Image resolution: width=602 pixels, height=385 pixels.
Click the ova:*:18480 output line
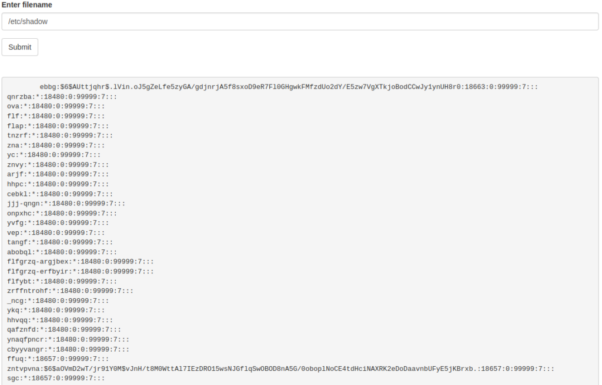[56, 106]
